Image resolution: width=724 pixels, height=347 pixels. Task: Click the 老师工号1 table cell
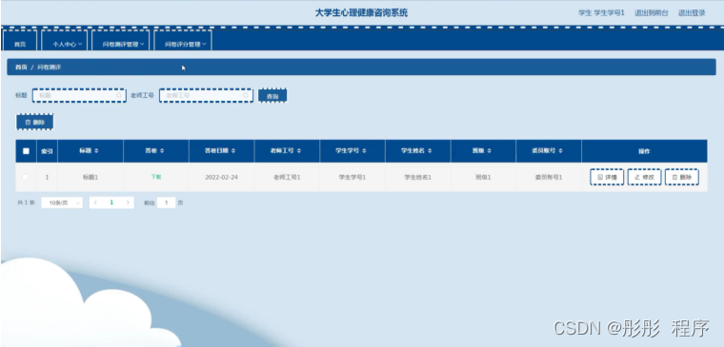click(x=287, y=177)
